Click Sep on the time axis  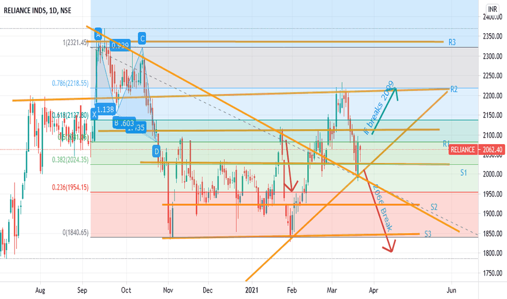click(83, 290)
